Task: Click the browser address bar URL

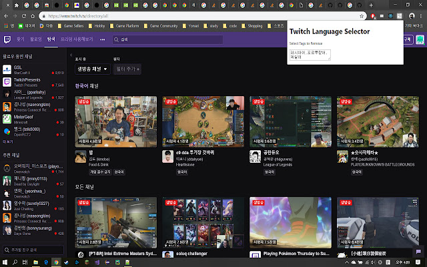Action: pyautogui.click(x=78, y=16)
